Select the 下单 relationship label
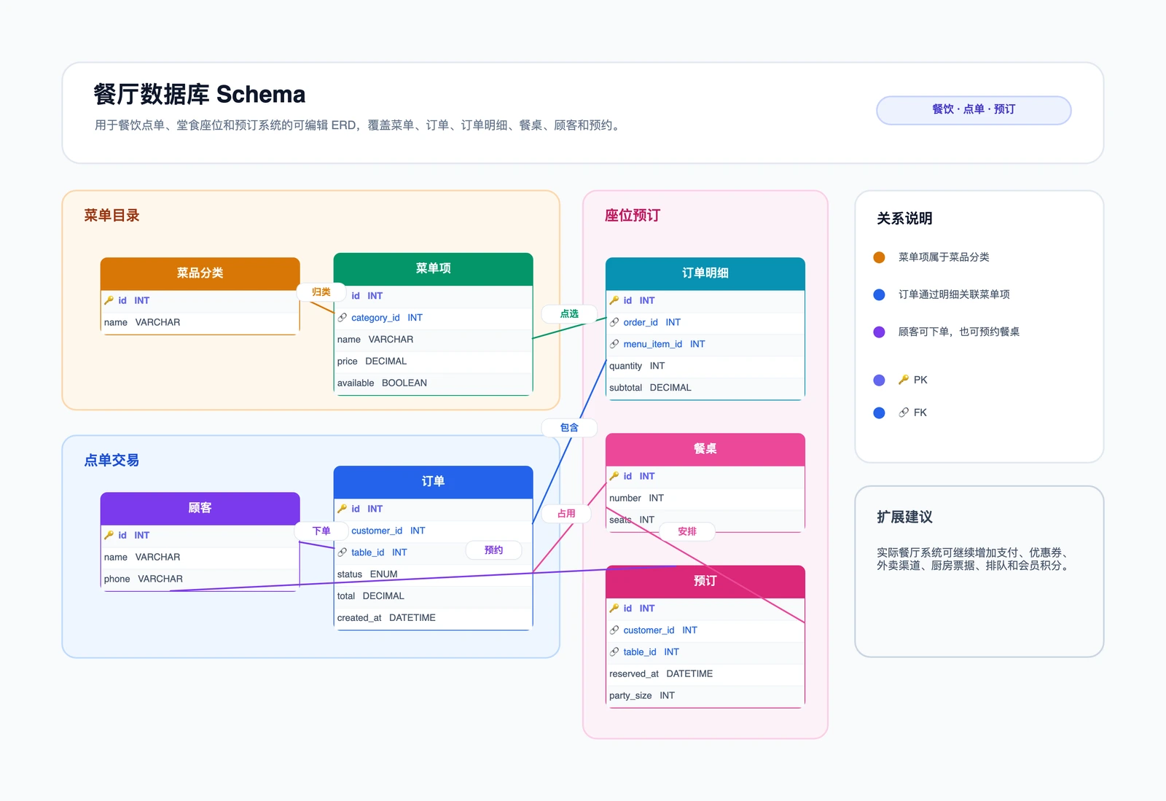1166x801 pixels. (321, 531)
